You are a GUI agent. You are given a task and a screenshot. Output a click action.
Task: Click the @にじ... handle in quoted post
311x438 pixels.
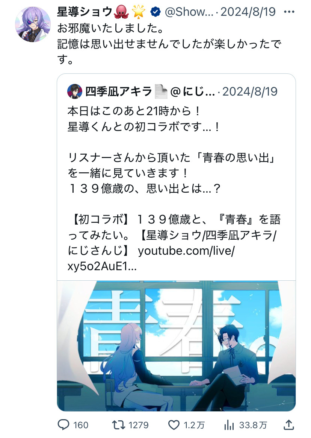click(192, 91)
